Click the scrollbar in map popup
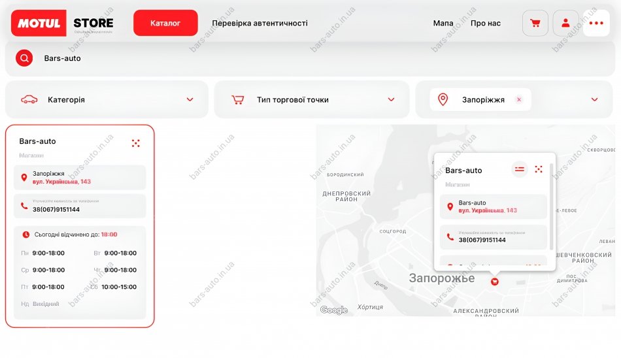 [551, 206]
